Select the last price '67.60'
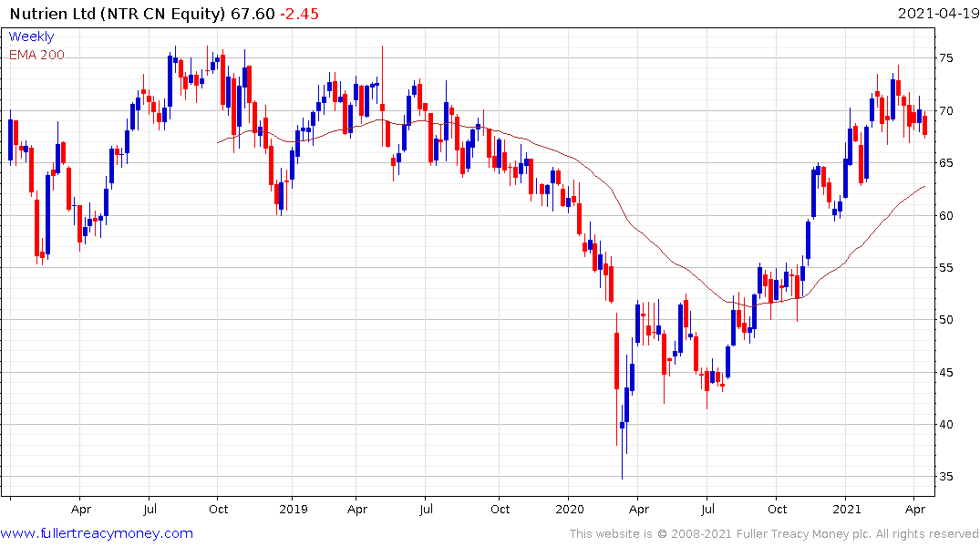 (253, 14)
